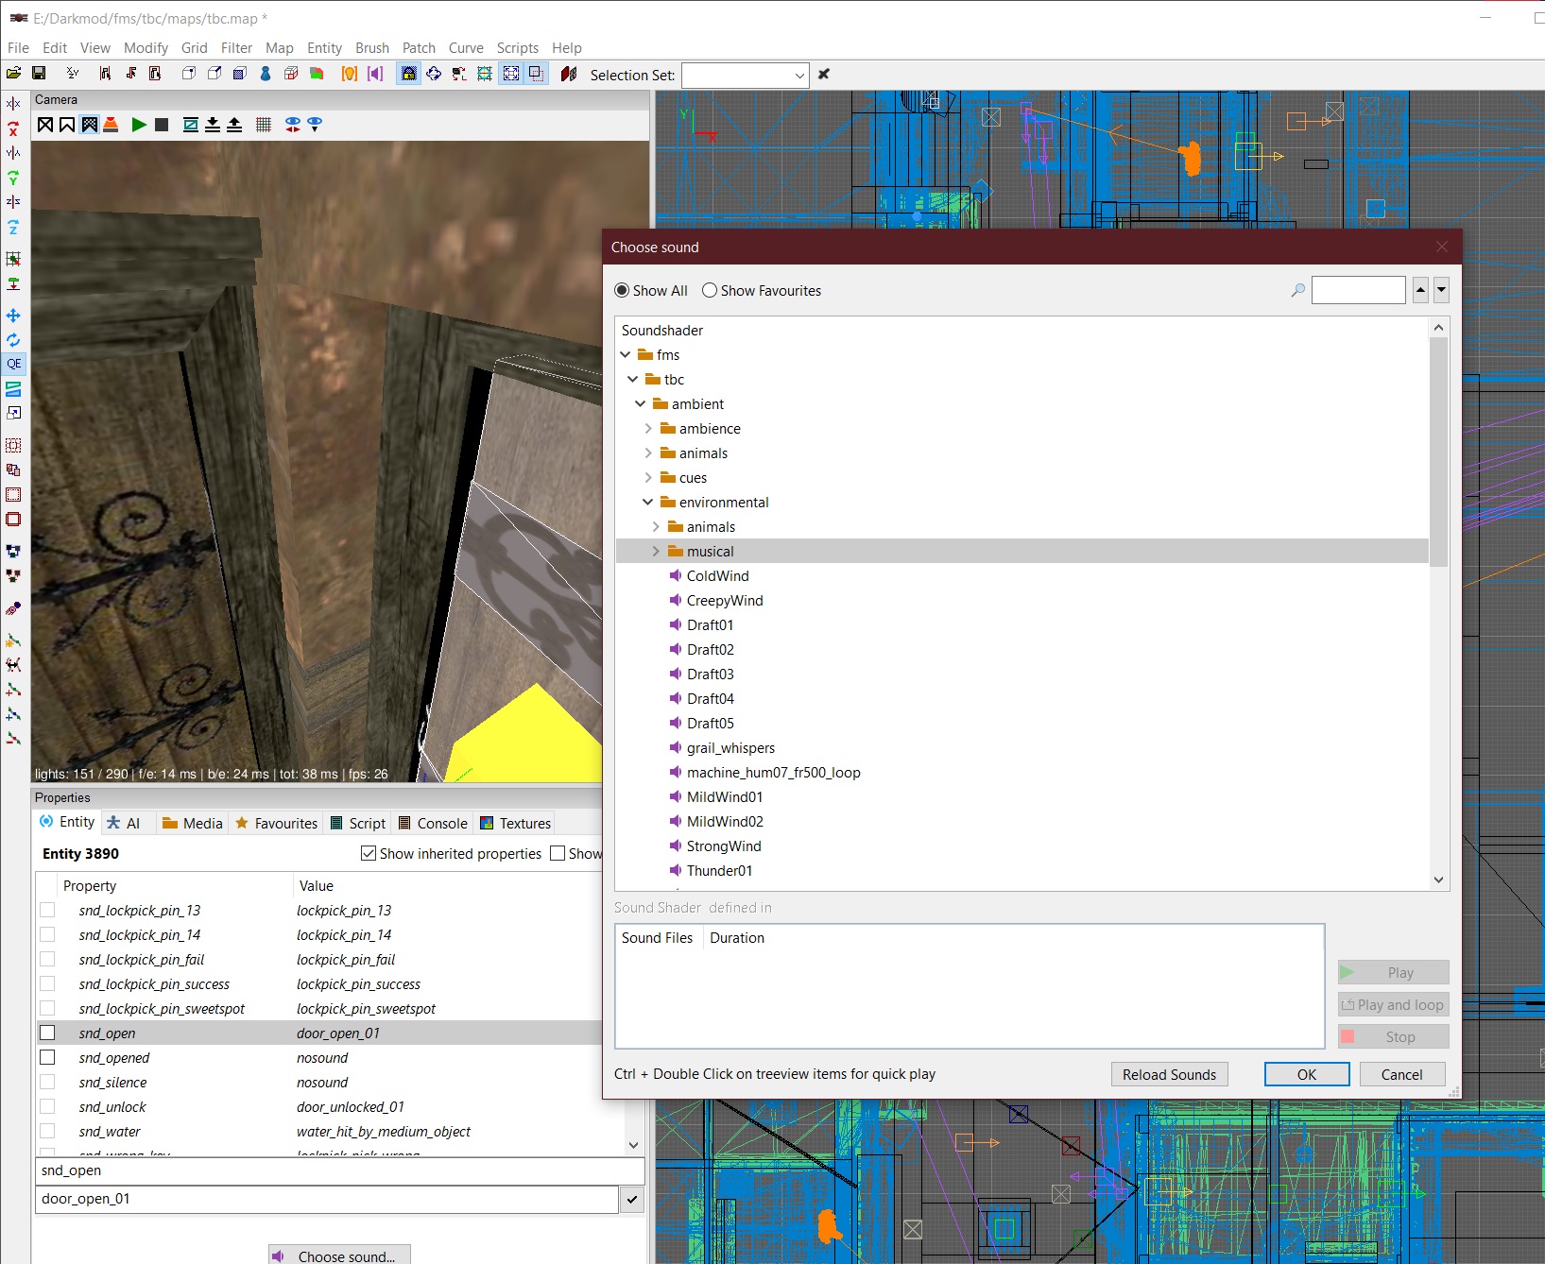Select the QE resize tool in sidebar
The width and height of the screenshot is (1545, 1264).
coord(14,364)
